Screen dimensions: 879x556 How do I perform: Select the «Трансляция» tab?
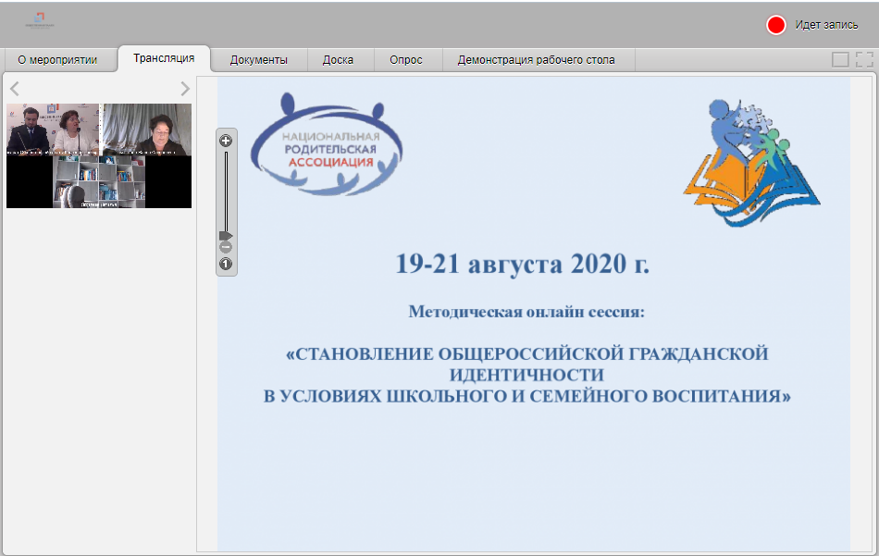pos(164,58)
